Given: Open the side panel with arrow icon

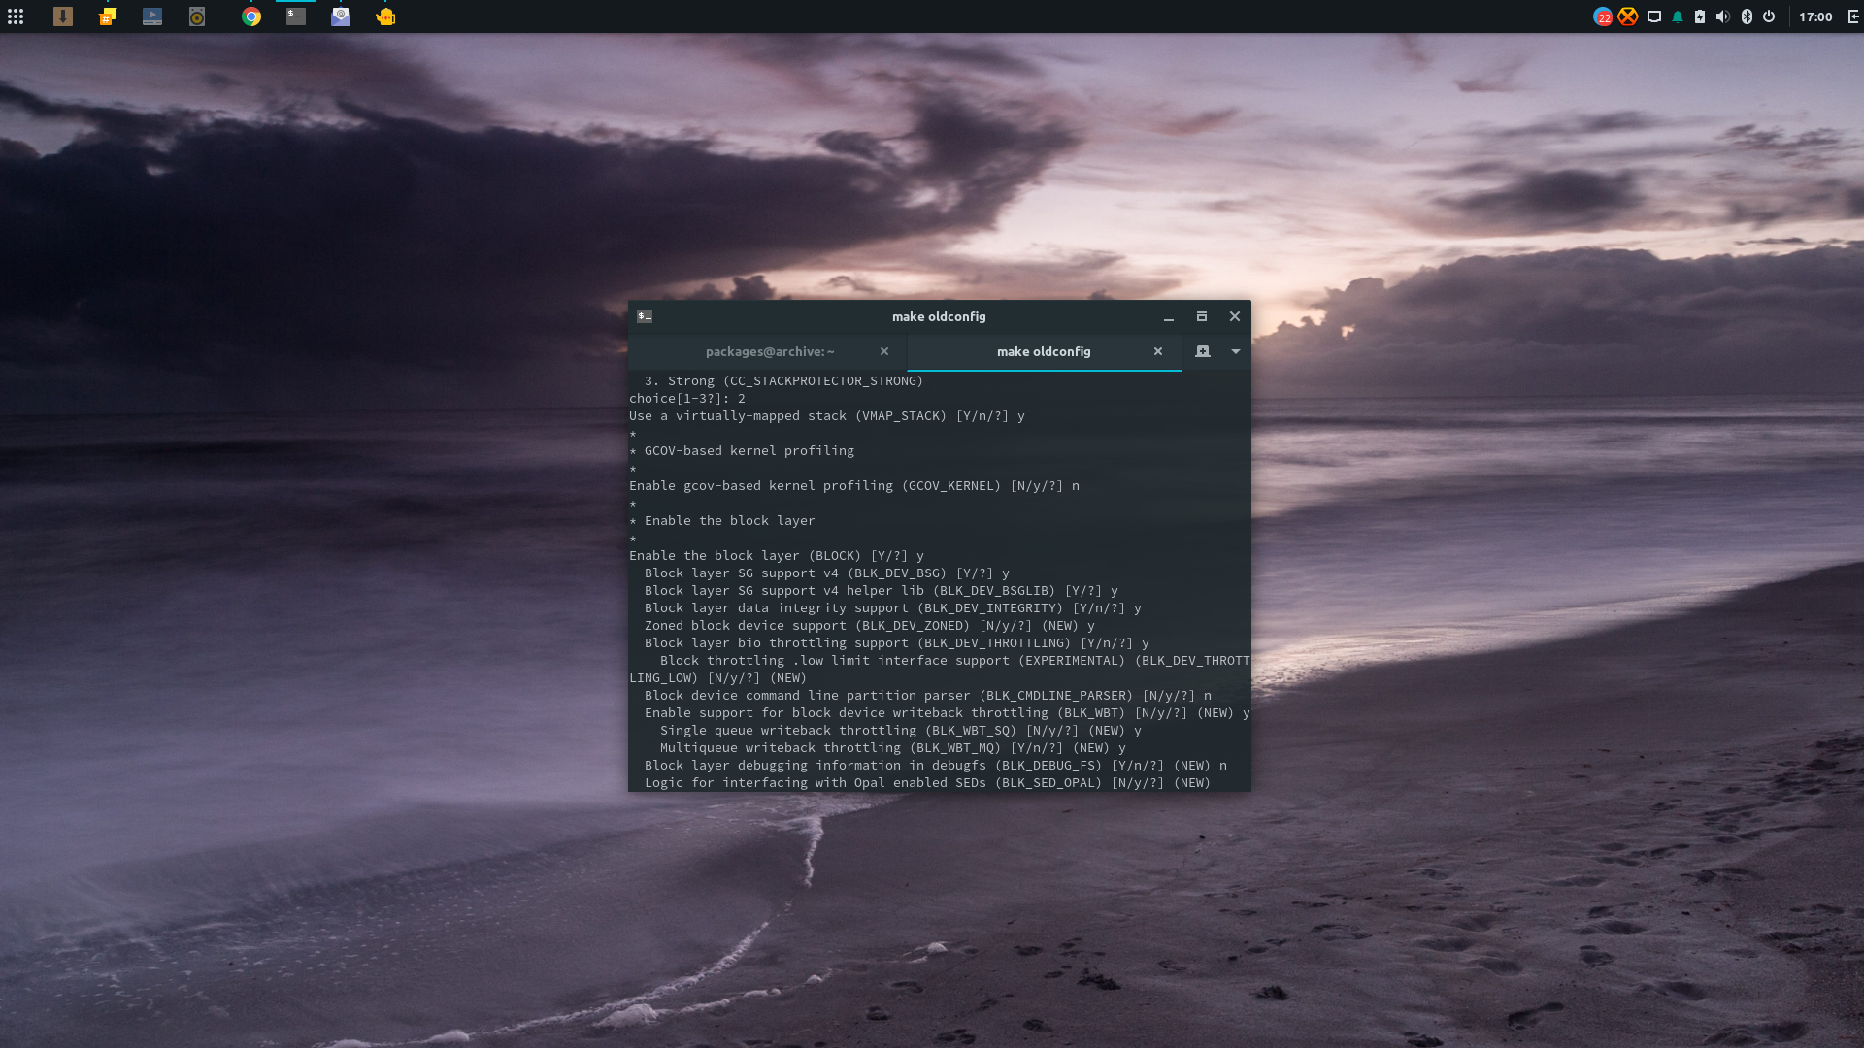Looking at the screenshot, I should click(1852, 16).
